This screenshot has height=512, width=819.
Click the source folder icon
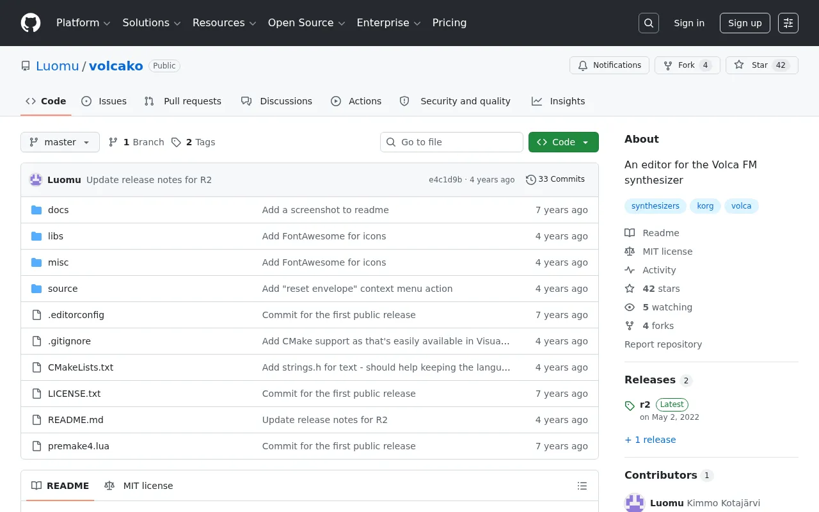[36, 289]
